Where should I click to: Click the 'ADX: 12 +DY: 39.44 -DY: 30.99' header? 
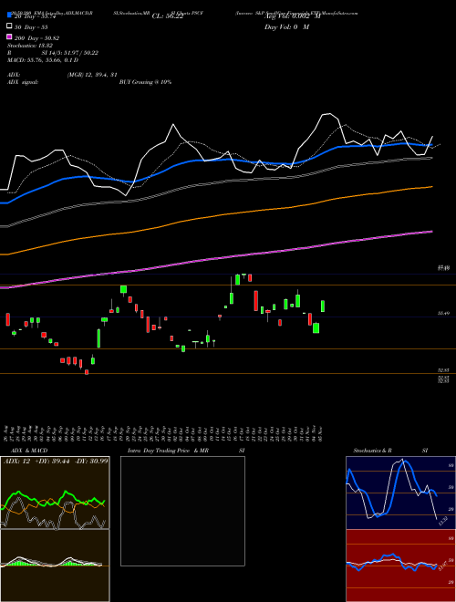56,461
